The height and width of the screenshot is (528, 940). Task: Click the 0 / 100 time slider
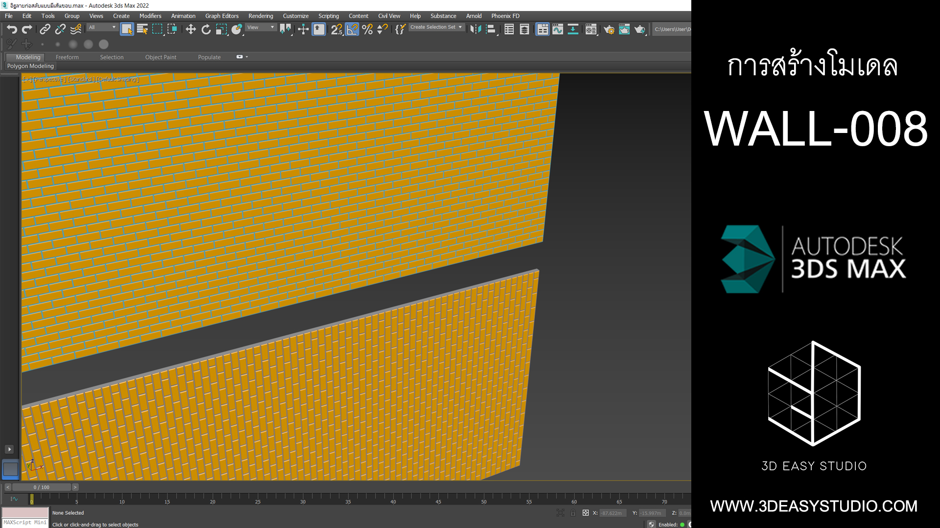(x=42, y=487)
